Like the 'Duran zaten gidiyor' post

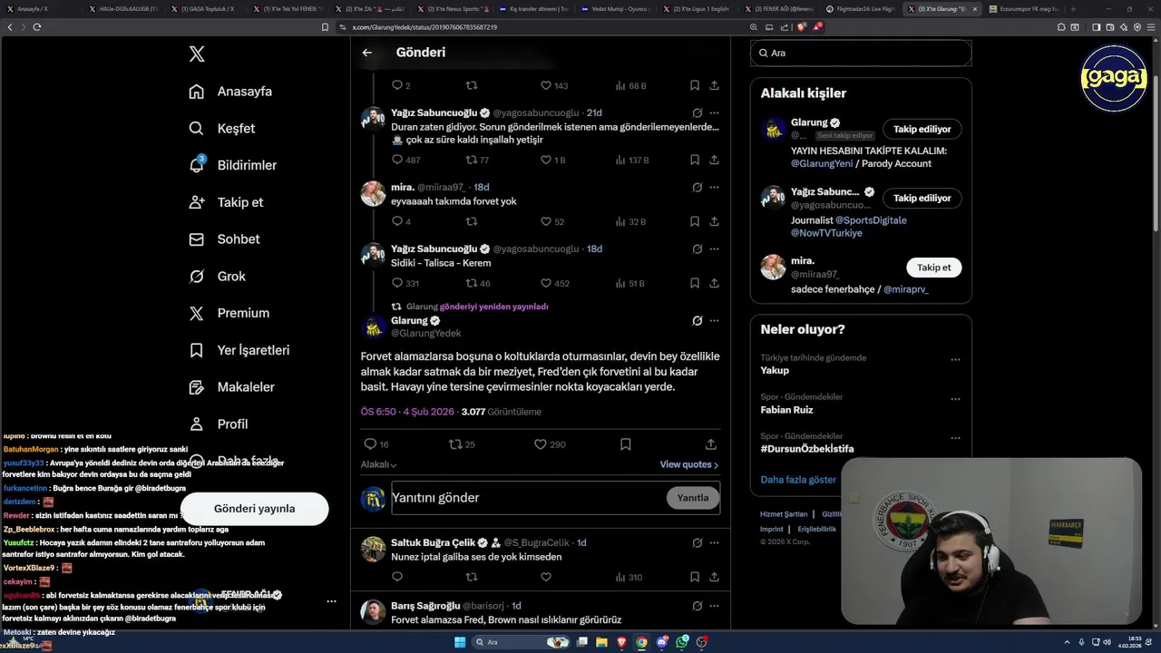546,160
